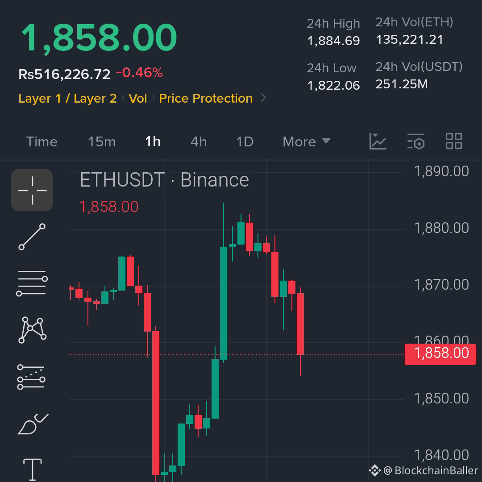
Task: Open the multi-chart grid layout
Action: coord(454,141)
